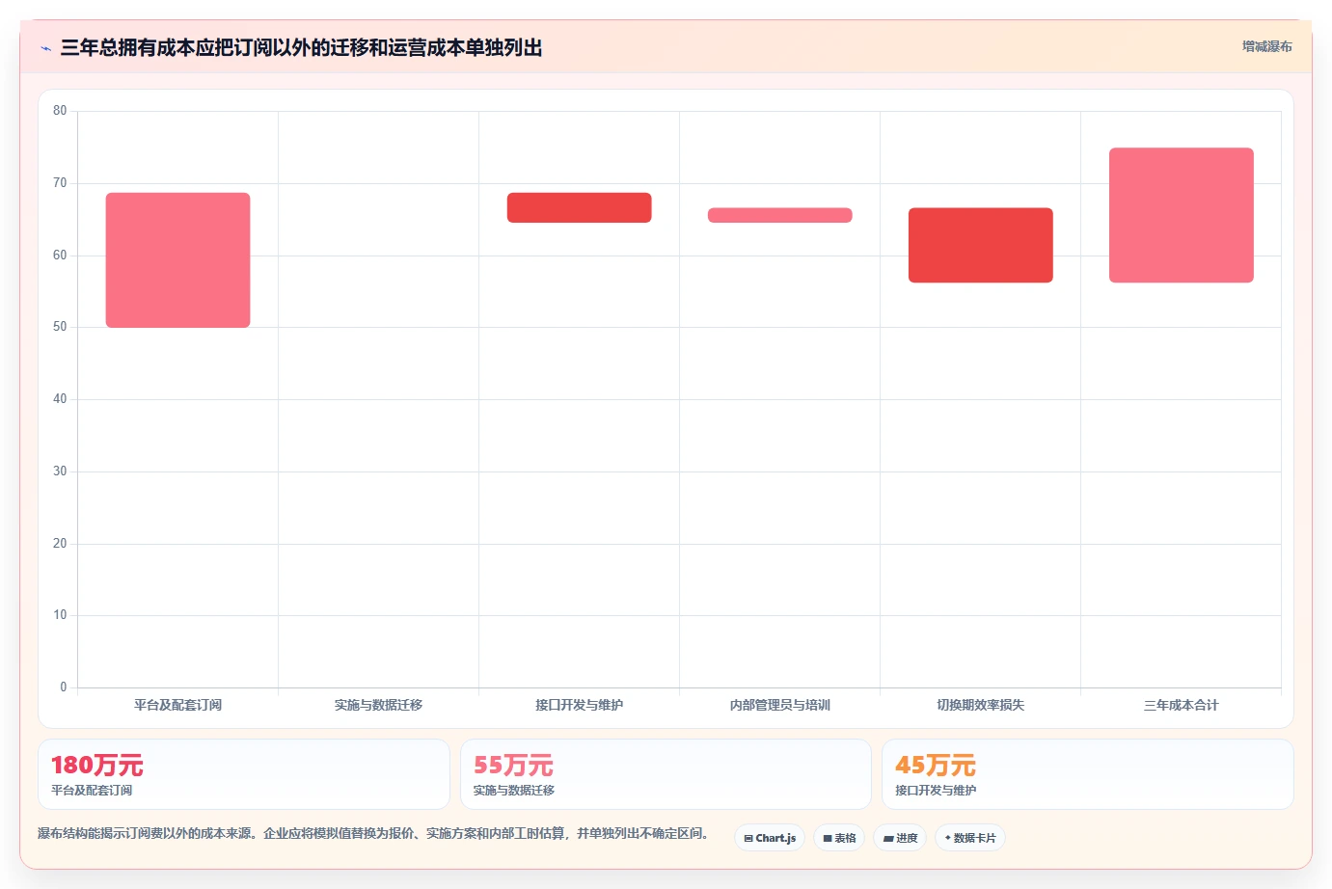Click 接口开发与维护 caption under 45万元

[936, 791]
